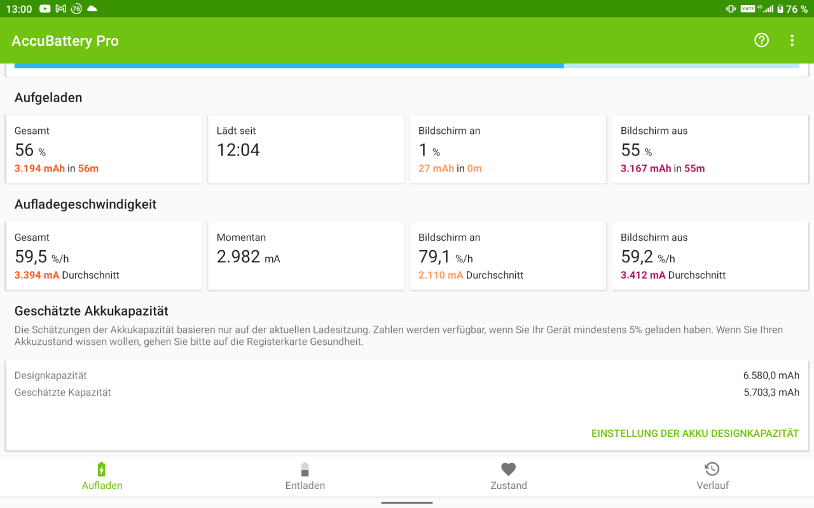
Task: Tap the 3.194 mAh charged value
Action: tap(39, 168)
